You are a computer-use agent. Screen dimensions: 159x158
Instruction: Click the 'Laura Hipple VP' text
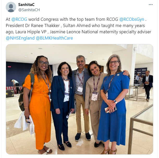pos(31,32)
